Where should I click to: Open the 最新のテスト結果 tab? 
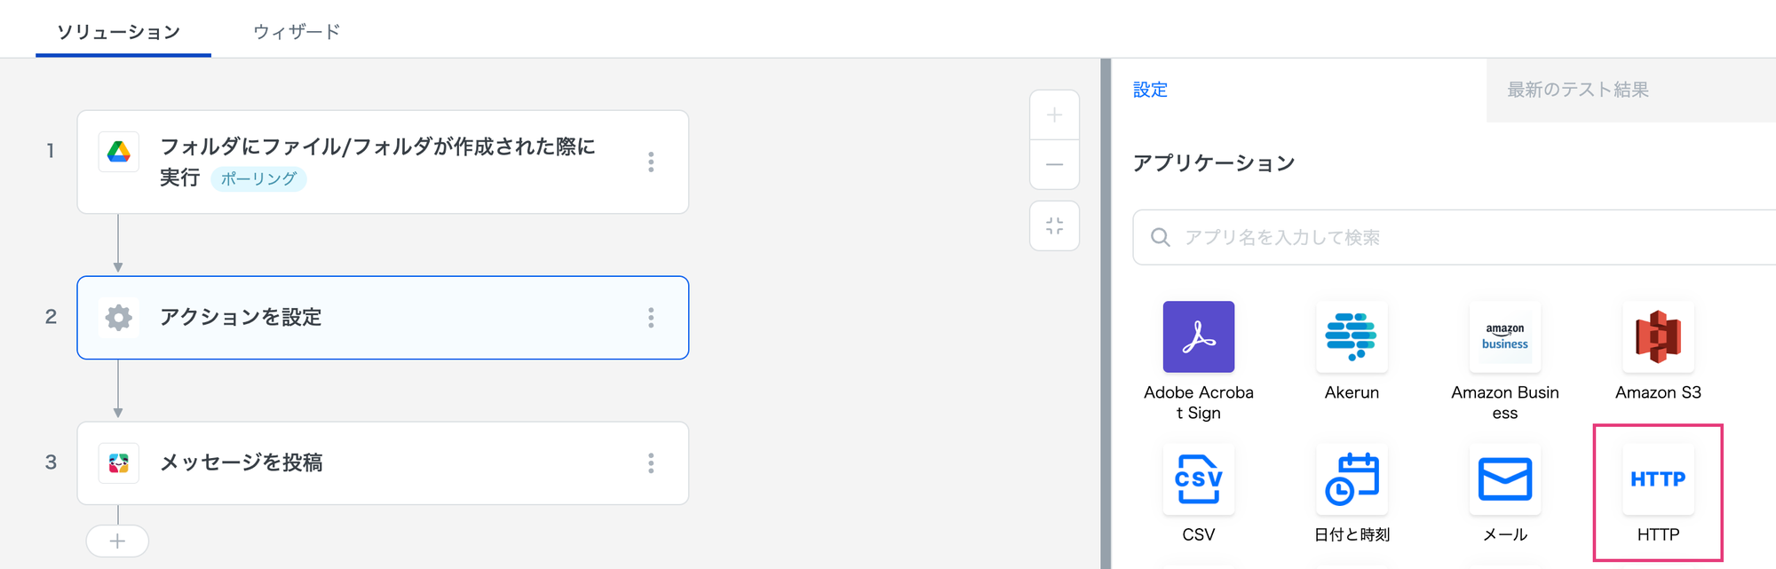(x=1577, y=90)
